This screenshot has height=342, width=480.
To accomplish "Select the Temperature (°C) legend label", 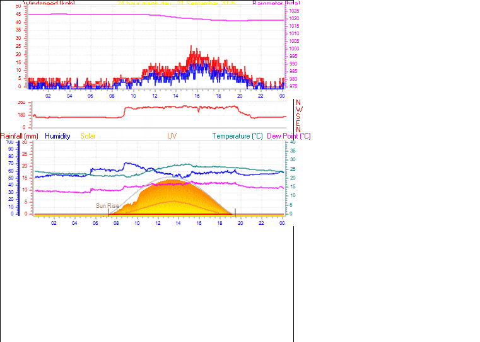I will (x=237, y=136).
